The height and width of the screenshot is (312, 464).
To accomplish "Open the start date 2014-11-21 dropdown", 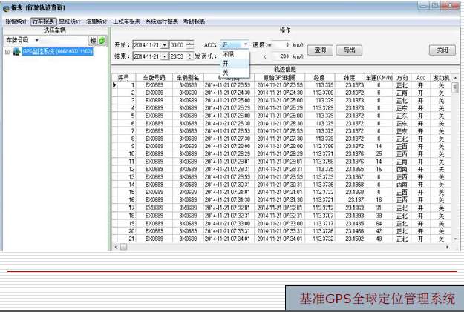I will click(x=164, y=45).
